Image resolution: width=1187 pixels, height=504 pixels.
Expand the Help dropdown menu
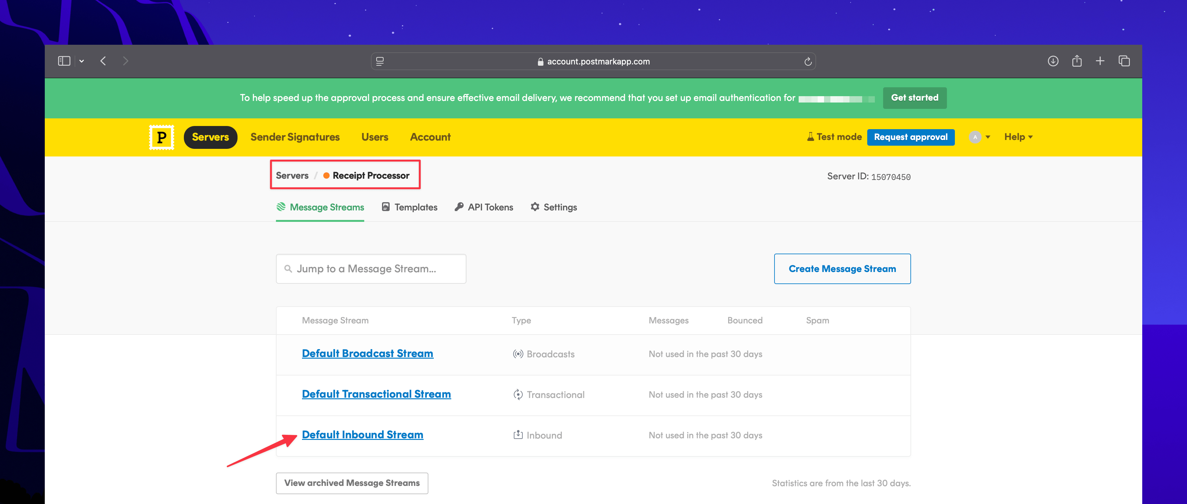1018,137
